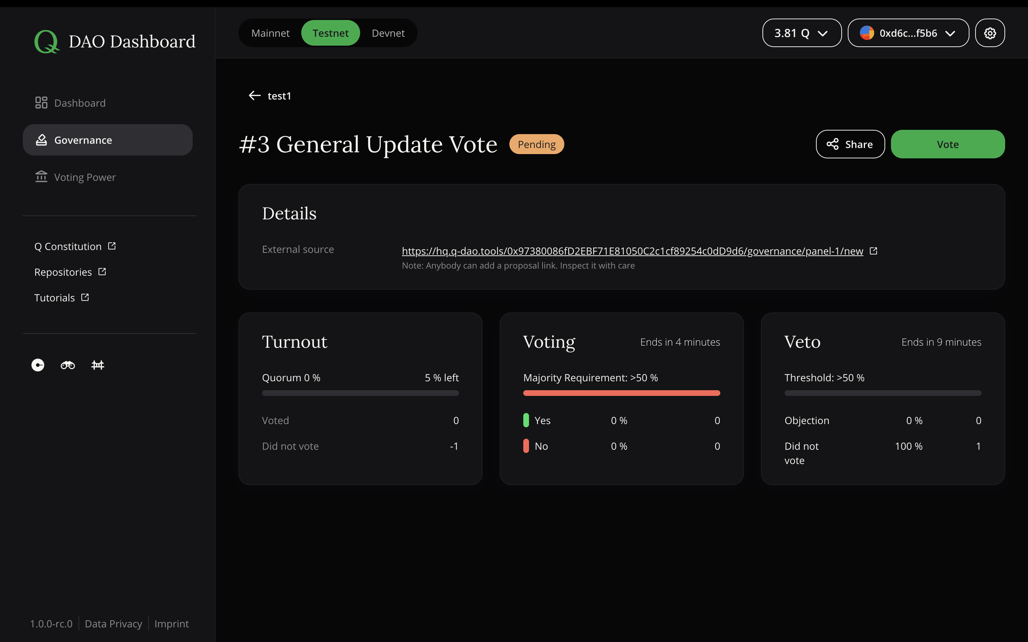Click the binoculars explorer icon

coord(67,365)
